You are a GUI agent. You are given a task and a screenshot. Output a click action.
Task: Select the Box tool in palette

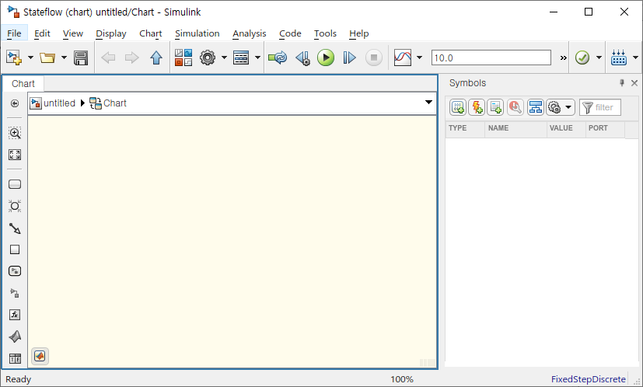15,249
